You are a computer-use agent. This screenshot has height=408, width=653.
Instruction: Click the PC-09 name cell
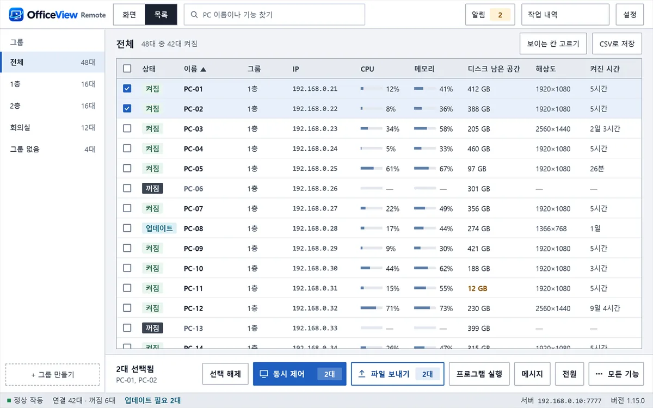[193, 249]
